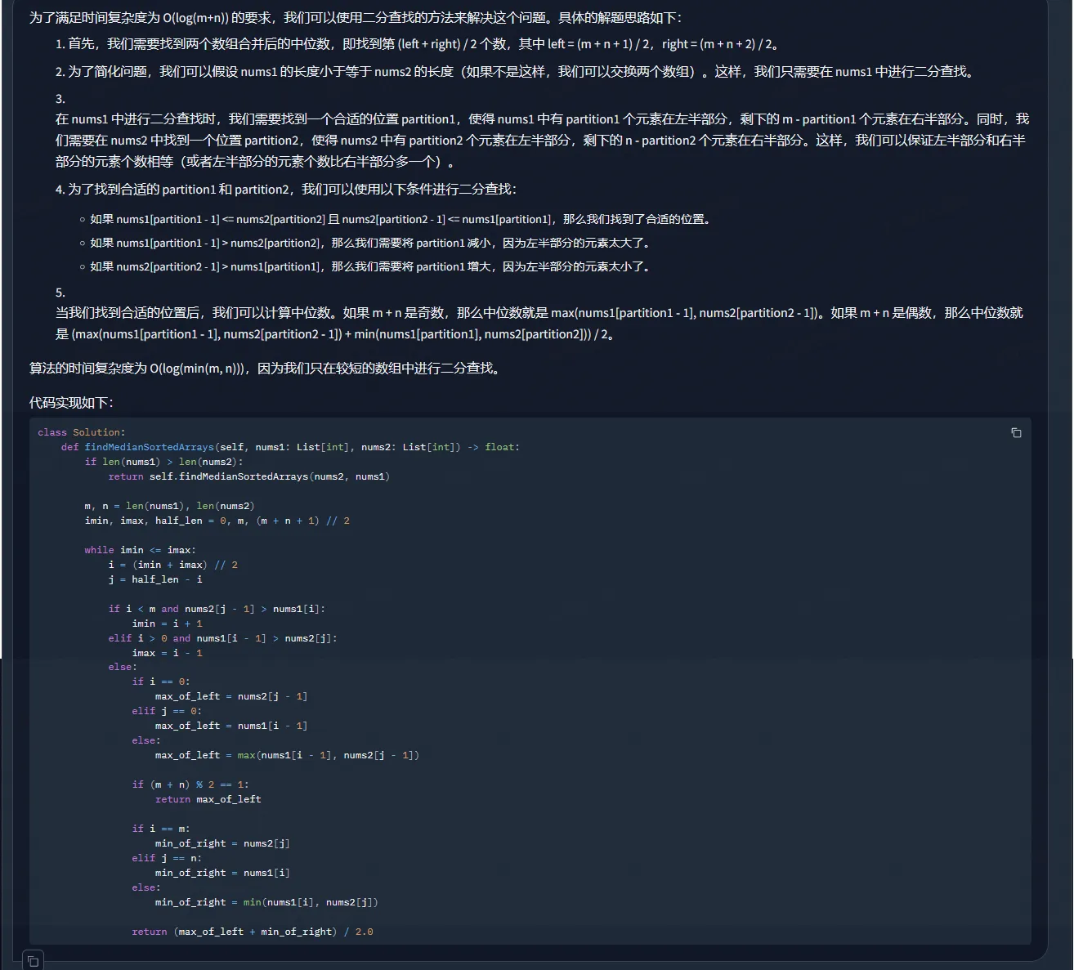This screenshot has width=1074, height=970.
Task: Click line 'i = (imin + imax) // 2'
Action: pyautogui.click(x=173, y=565)
